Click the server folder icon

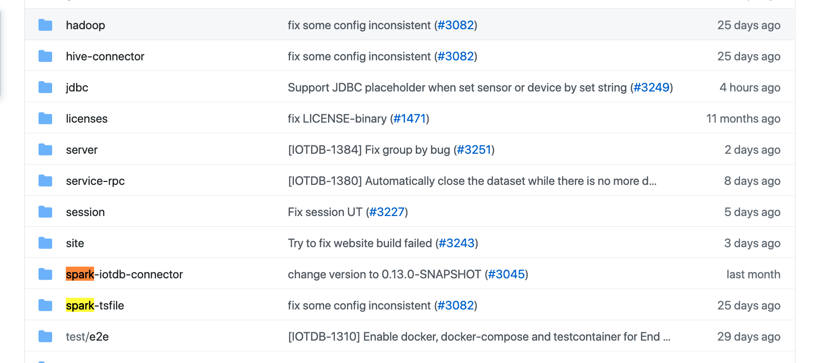(x=45, y=149)
